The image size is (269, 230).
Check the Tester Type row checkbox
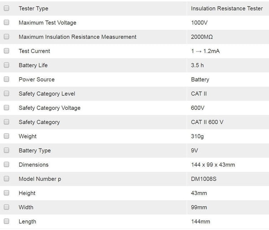(x=6, y=9)
